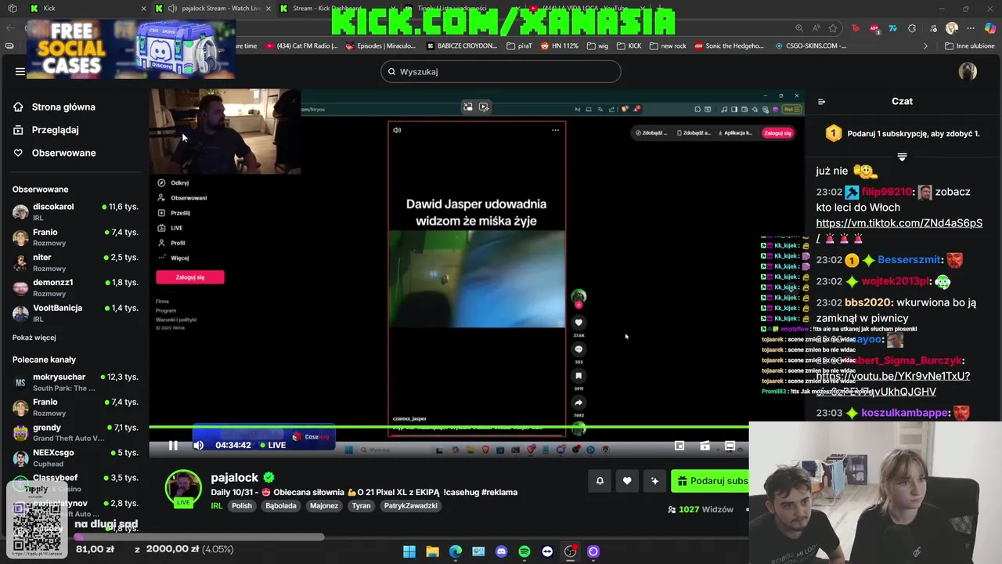Open the KICK bookmarks folder
1002x564 pixels.
[x=629, y=46]
